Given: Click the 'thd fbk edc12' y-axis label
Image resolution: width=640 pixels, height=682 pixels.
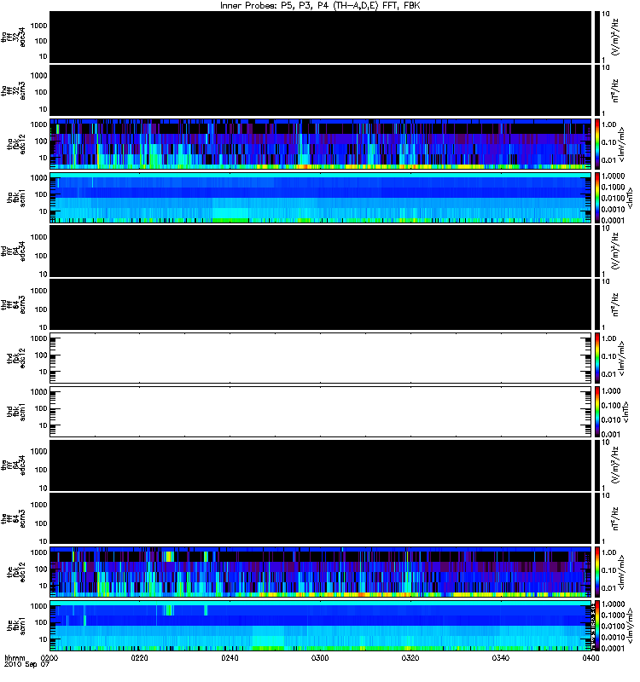Looking at the screenshot, I should pyautogui.click(x=16, y=358).
